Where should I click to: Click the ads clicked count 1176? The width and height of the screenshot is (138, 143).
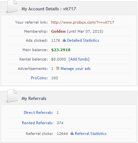click(56, 40)
